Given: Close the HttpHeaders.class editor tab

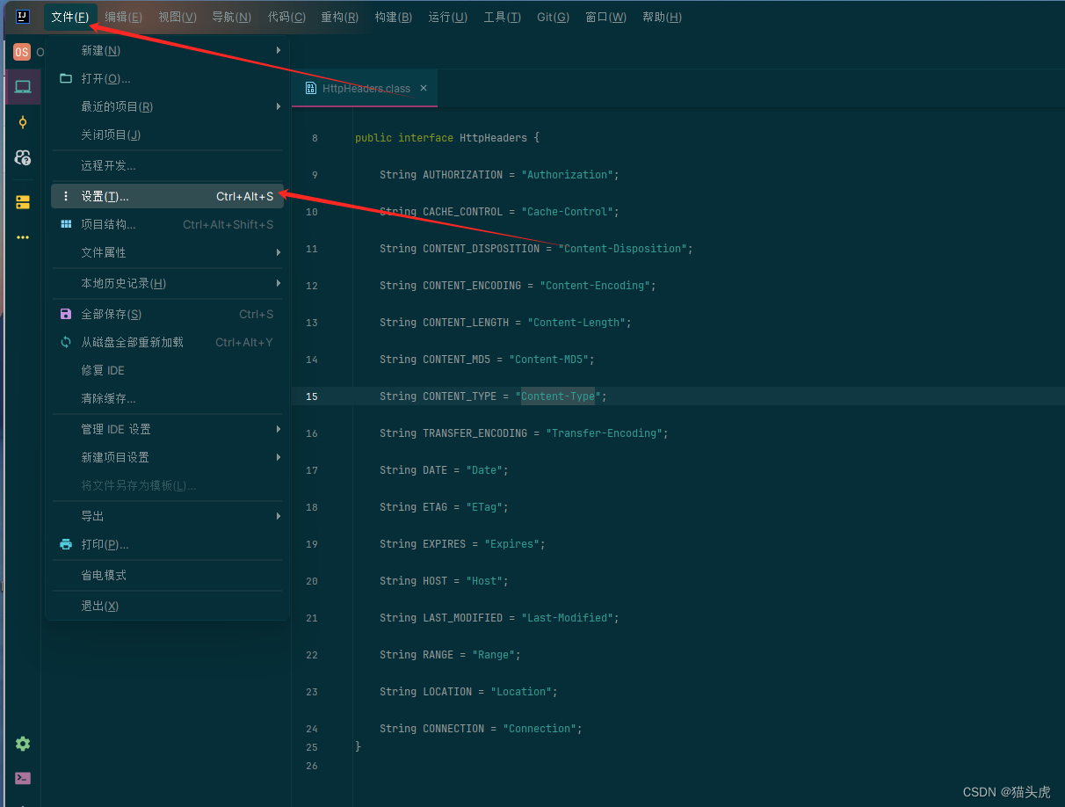Looking at the screenshot, I should pos(424,88).
